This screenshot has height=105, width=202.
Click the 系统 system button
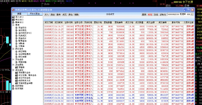[x=156, y=14]
